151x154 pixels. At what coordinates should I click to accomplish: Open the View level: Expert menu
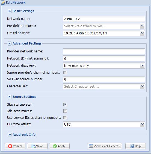pyautogui.click(x=105, y=146)
